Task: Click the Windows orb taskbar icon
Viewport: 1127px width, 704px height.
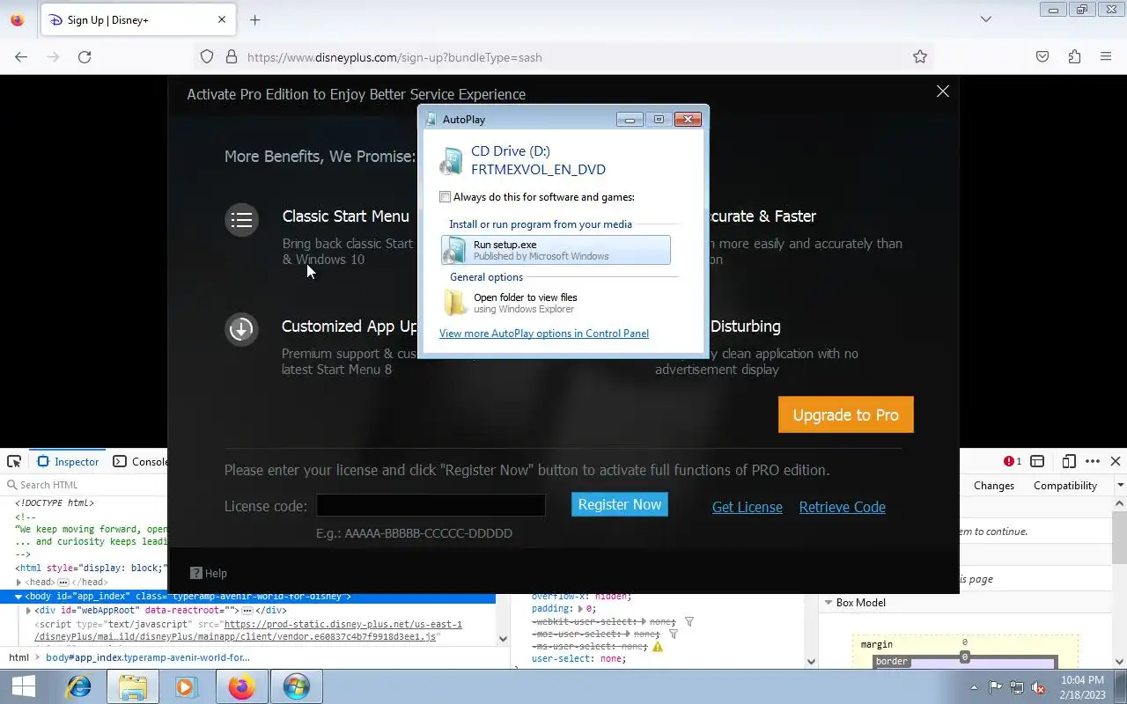Action: point(296,686)
